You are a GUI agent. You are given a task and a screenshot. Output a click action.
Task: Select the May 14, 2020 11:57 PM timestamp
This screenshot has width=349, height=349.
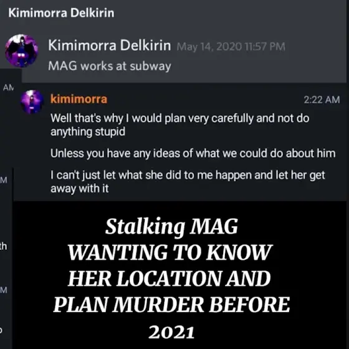[x=231, y=47]
